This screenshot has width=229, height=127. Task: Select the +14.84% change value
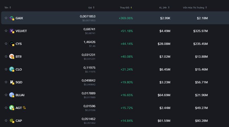click(x=127, y=121)
